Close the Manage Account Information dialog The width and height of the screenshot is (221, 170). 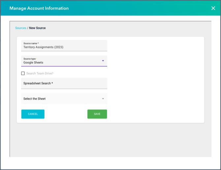(213, 8)
